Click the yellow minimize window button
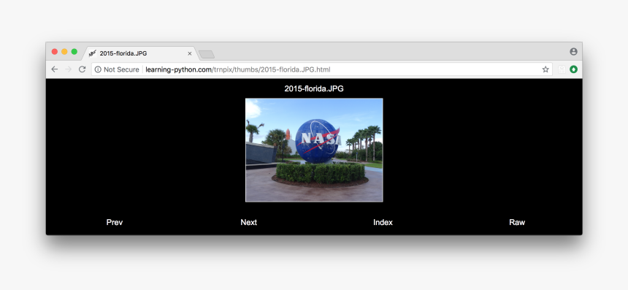The height and width of the screenshot is (290, 628). point(64,52)
